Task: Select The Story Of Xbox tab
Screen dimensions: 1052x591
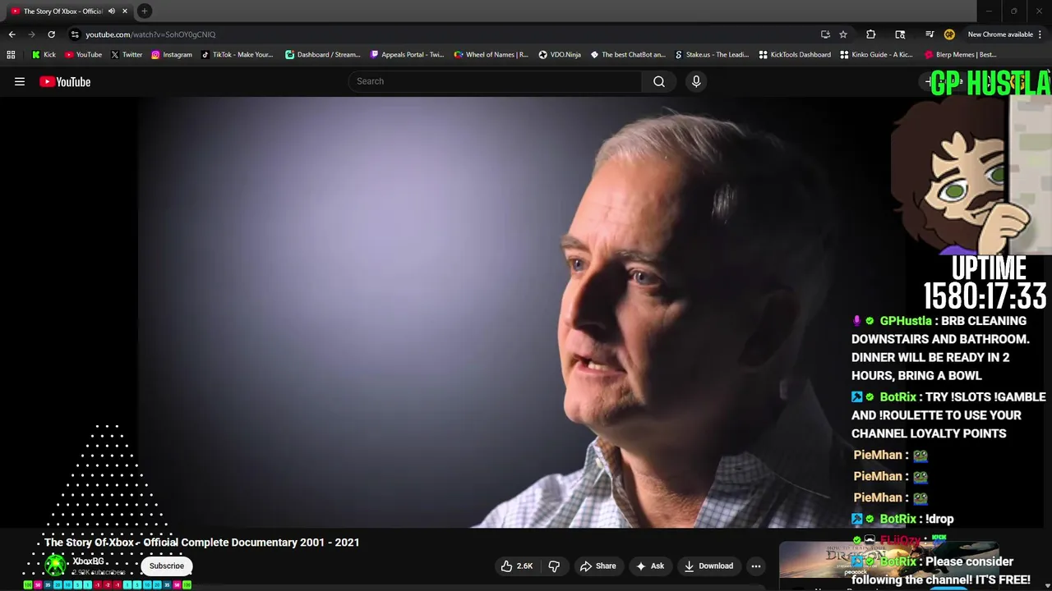Action: point(70,11)
